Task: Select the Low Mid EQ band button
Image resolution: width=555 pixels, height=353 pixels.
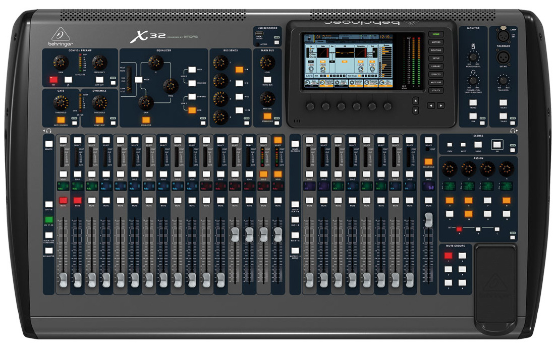Action: [x=192, y=96]
